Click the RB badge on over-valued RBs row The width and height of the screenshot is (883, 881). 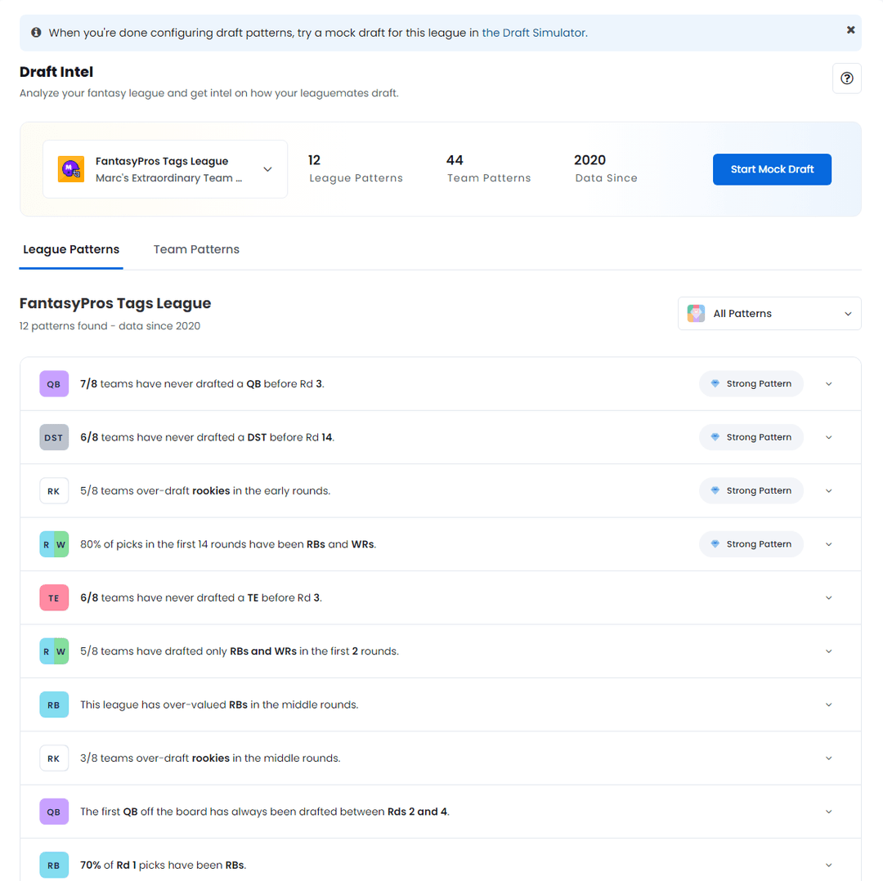(54, 704)
